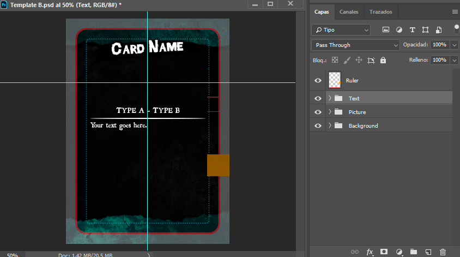Lock artboard nesting icon

[x=371, y=60]
